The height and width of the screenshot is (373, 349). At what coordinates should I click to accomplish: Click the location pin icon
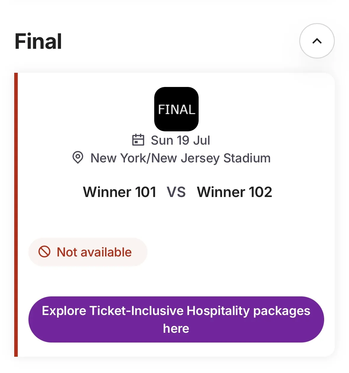(x=78, y=157)
